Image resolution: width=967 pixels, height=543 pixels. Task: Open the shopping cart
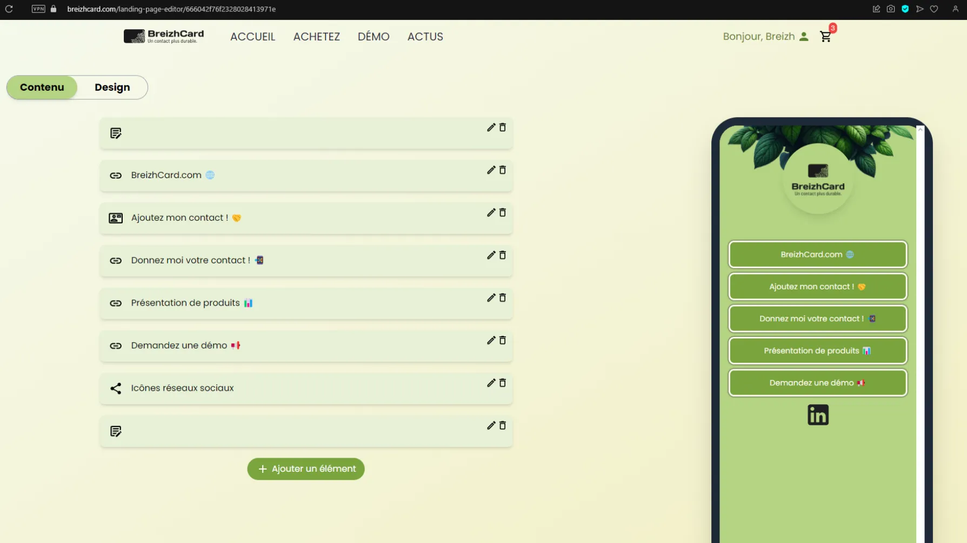pyautogui.click(x=825, y=37)
